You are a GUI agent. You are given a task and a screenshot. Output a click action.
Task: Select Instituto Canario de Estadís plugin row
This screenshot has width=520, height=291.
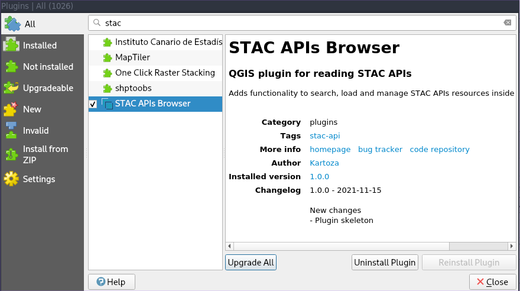point(155,42)
